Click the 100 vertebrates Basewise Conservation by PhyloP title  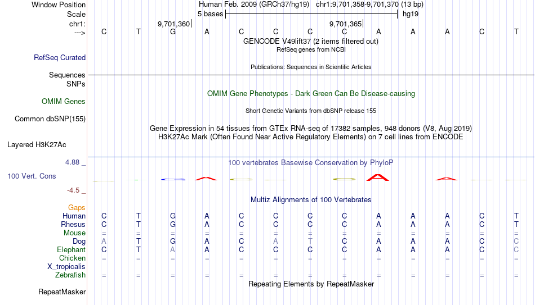(x=310, y=163)
